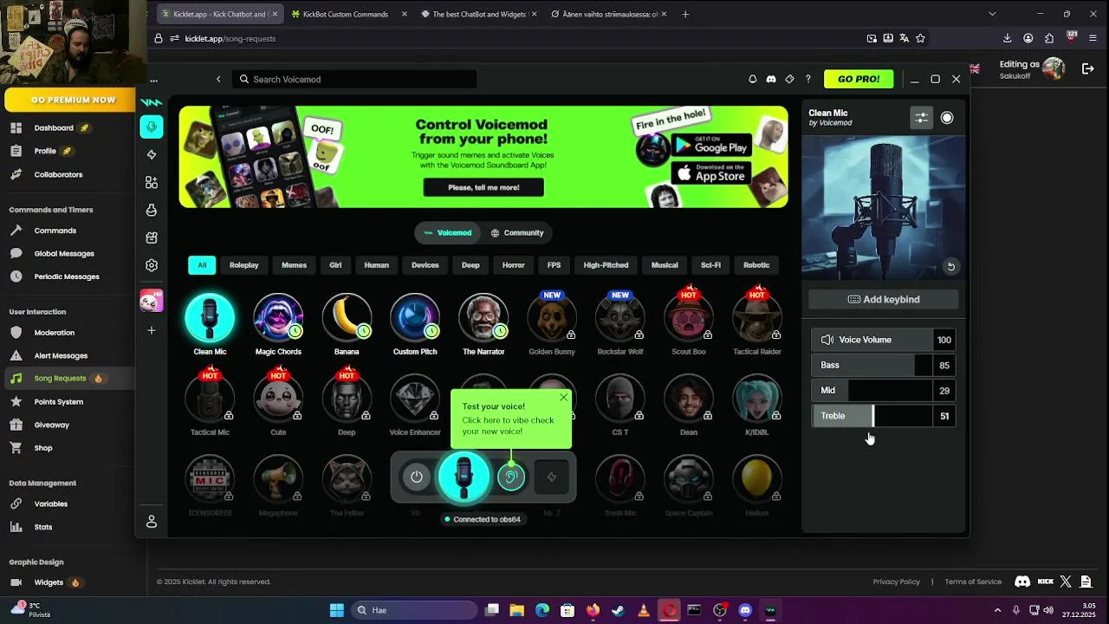
Task: Open the Download on the App Store badge
Action: pos(711,173)
